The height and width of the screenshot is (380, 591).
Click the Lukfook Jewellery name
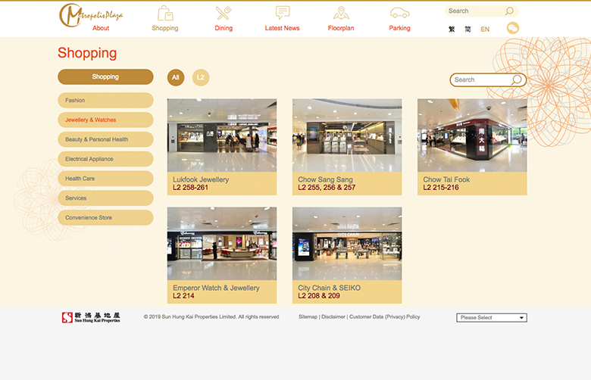click(201, 179)
